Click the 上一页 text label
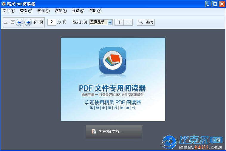The image size is (226, 151). click(9, 22)
